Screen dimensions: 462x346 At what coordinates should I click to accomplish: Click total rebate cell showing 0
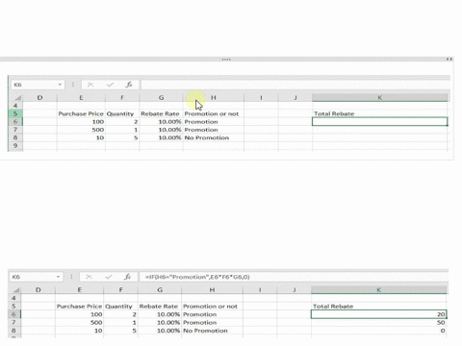pyautogui.click(x=378, y=331)
